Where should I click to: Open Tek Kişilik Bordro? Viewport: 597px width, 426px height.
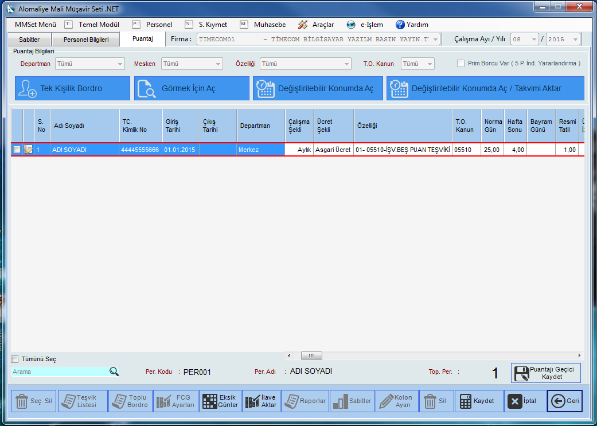click(72, 88)
